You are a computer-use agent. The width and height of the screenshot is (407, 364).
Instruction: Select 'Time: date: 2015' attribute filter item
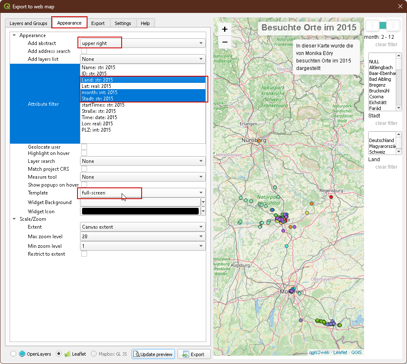tap(99, 117)
